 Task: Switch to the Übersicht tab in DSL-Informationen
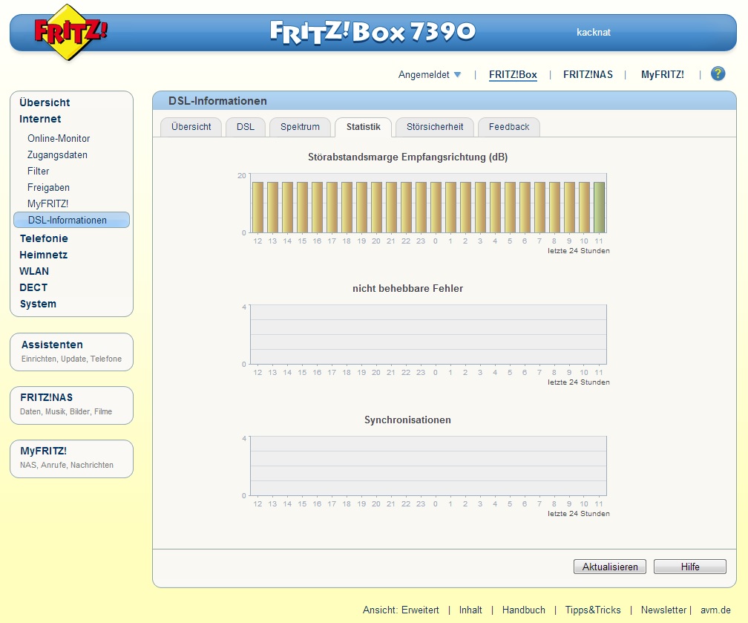(191, 127)
